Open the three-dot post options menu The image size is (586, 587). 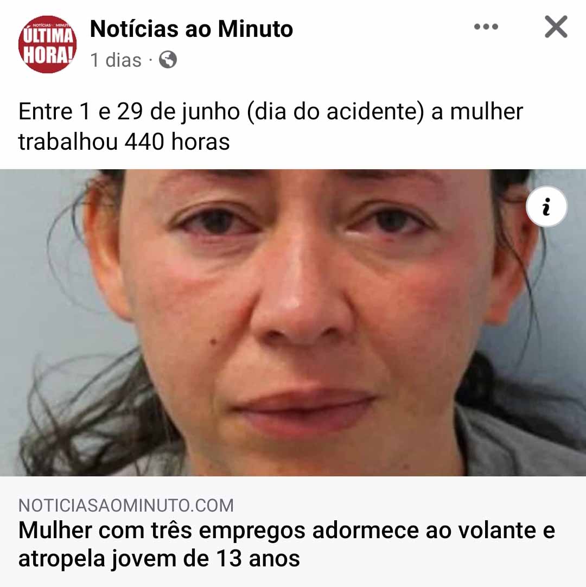(486, 27)
